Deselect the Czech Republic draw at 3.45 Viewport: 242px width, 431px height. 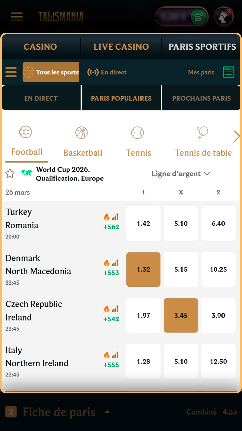point(181,315)
